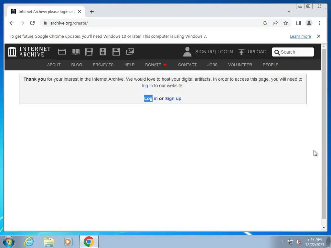Click the bold 'Sign up' link
Image resolution: width=331 pixels, height=248 pixels.
pyautogui.click(x=173, y=98)
